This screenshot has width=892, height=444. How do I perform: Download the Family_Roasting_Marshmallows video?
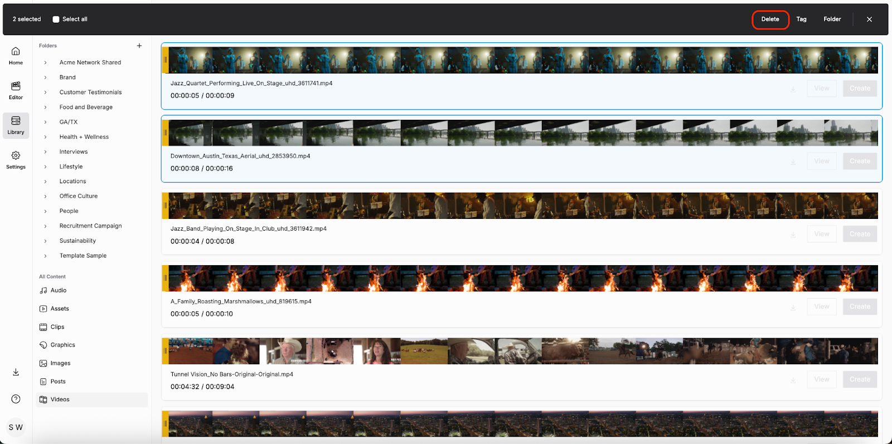(x=793, y=308)
